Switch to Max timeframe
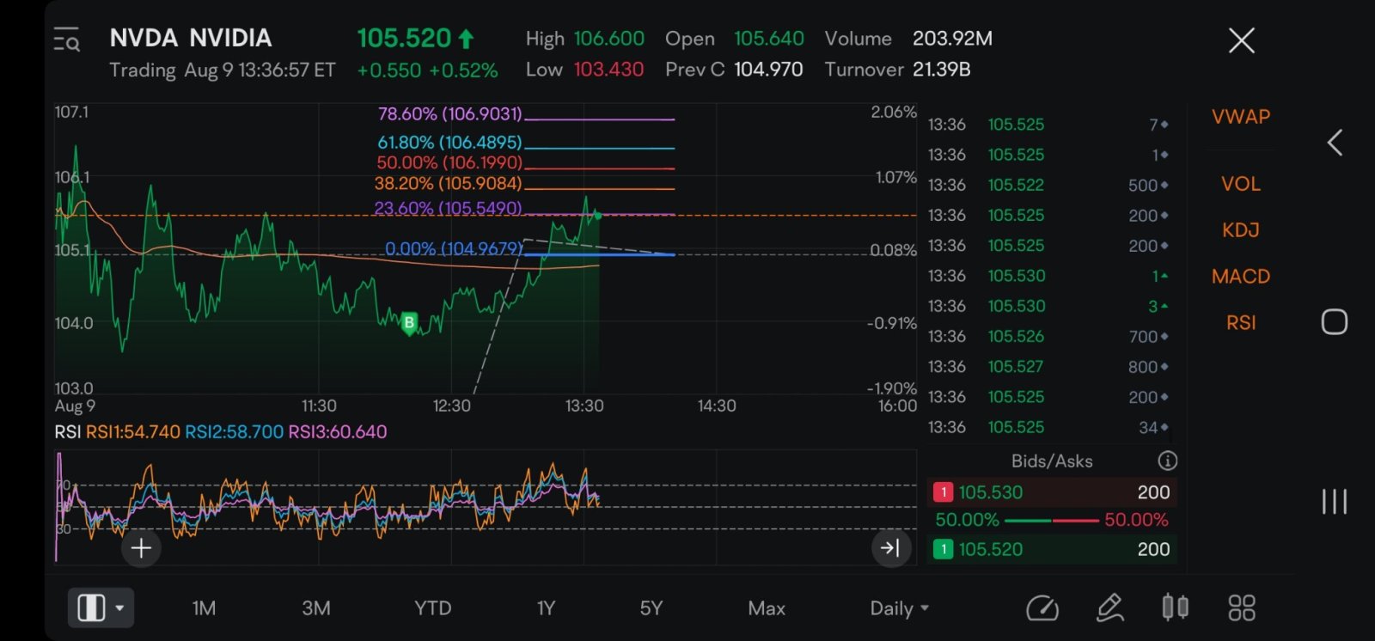The height and width of the screenshot is (641, 1375). point(767,608)
